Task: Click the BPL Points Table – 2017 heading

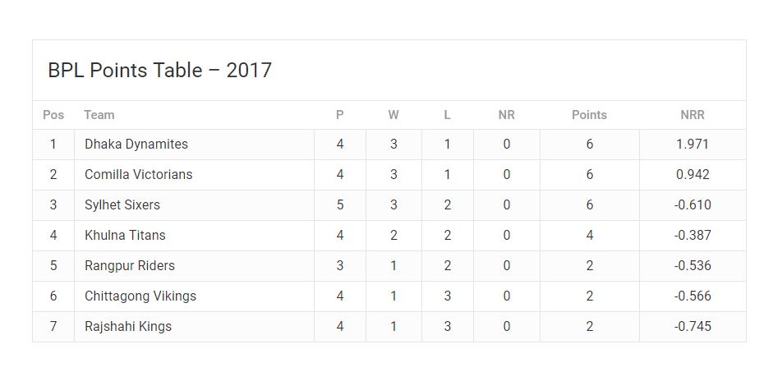Action: click(159, 70)
